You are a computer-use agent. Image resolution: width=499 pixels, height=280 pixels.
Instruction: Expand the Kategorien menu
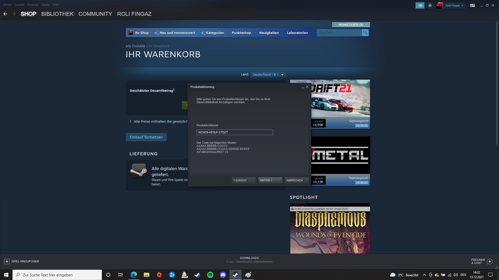(x=212, y=33)
